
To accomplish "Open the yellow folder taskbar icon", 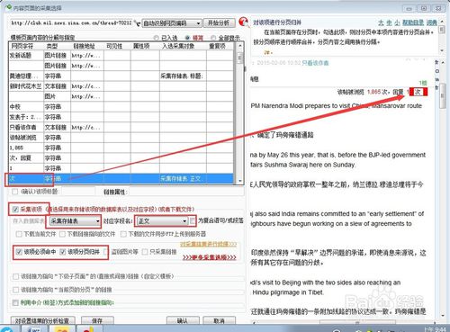I will [61, 329].
